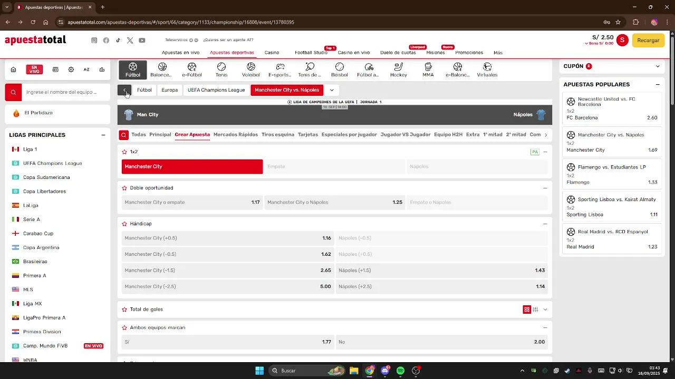Collapse the Hándicap market
This screenshot has width=675, height=379.
pyautogui.click(x=545, y=224)
